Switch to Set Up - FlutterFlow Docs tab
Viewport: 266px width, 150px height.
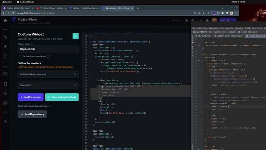coord(85,8)
